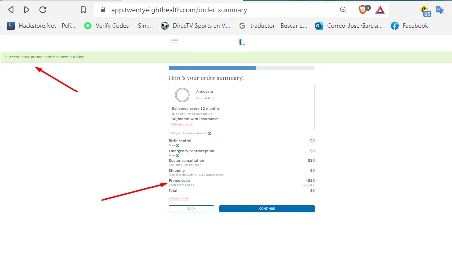Open Brave Rewards triangle icon
Image resolution: width=452 pixels, height=280 pixels.
(380, 10)
